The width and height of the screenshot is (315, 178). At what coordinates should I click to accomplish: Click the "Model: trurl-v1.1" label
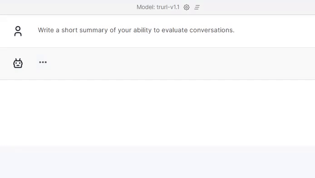(x=158, y=7)
